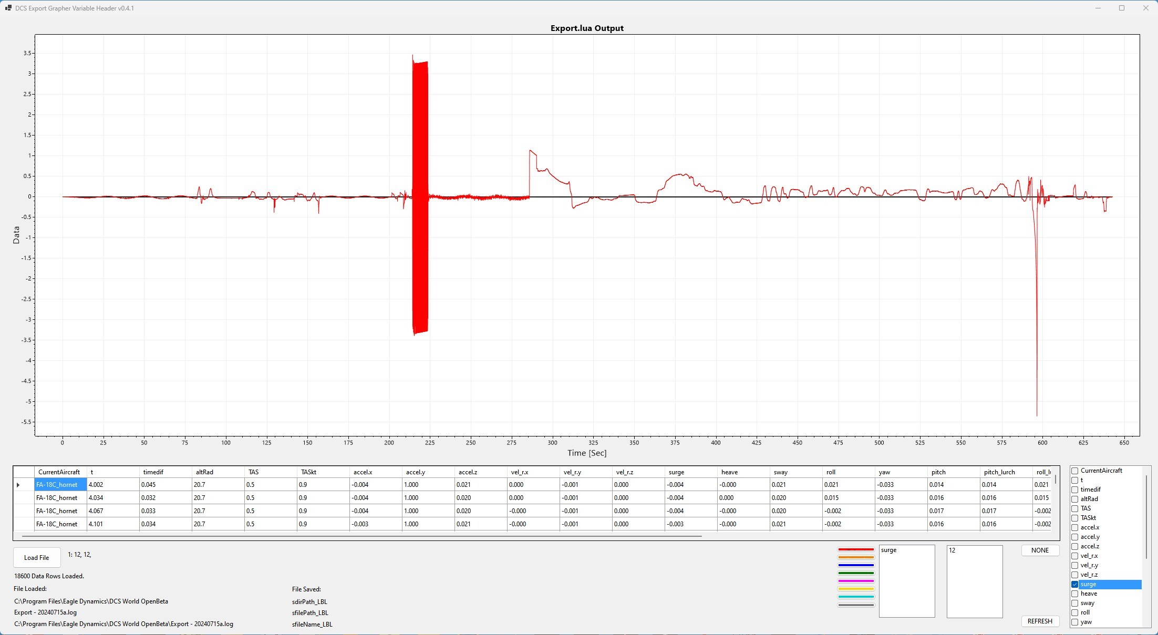Tick the vel_r.z checkbox
This screenshot has width=1158, height=635.
click(x=1075, y=575)
